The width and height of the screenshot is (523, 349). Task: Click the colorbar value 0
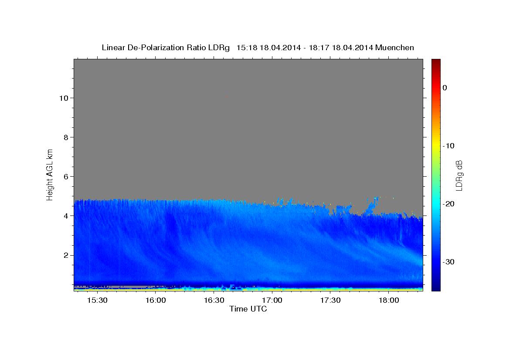point(445,88)
